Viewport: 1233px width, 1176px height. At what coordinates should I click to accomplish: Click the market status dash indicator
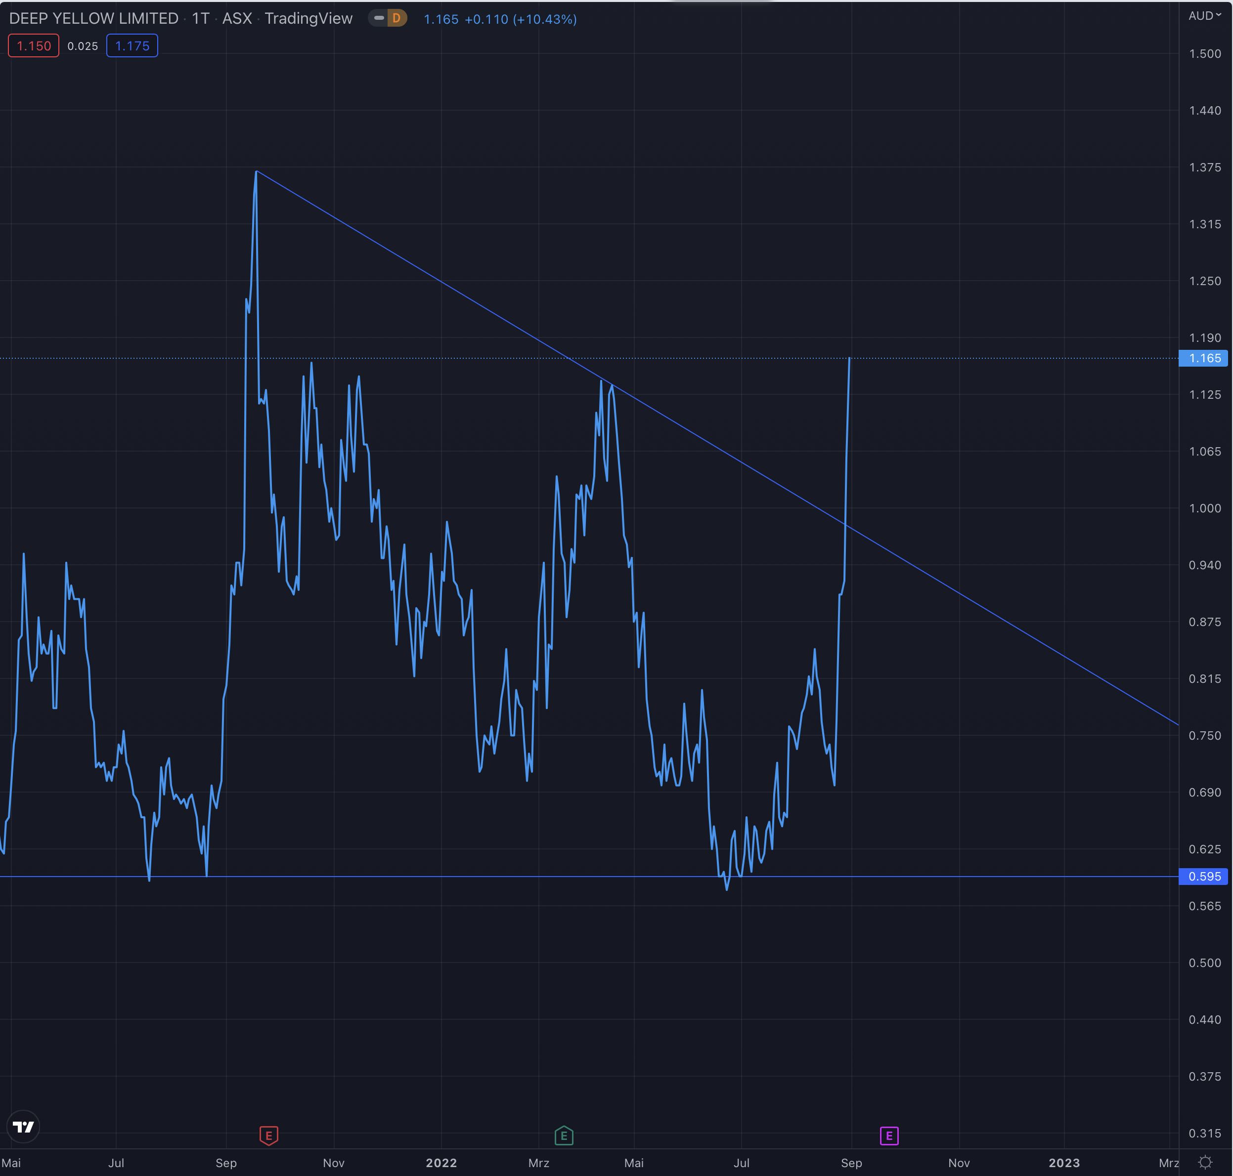(x=379, y=18)
